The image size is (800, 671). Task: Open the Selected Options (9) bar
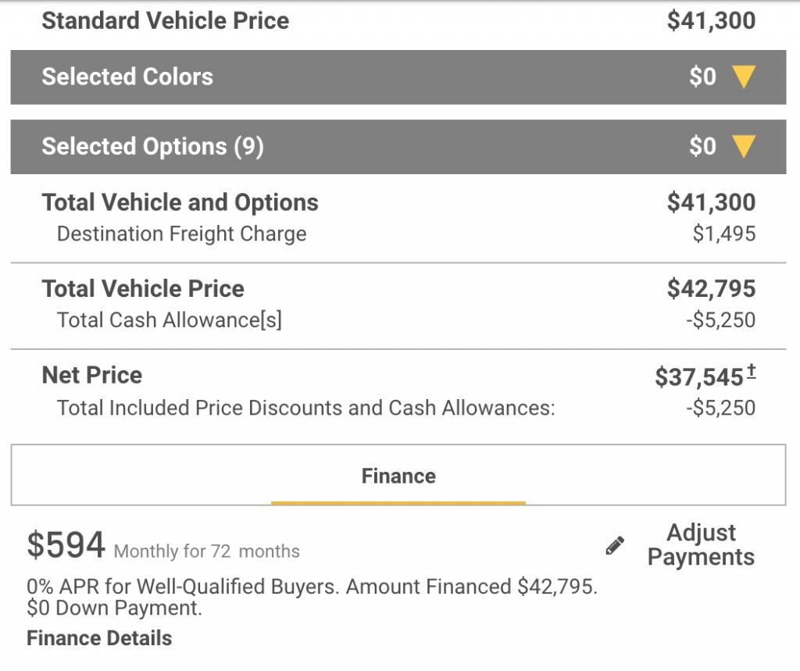[398, 146]
